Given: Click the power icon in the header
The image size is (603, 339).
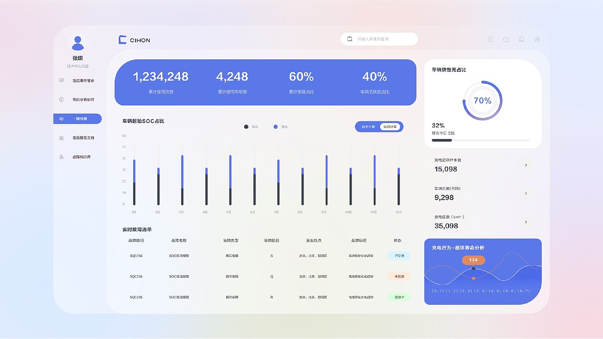Looking at the screenshot, I should coord(506,39).
